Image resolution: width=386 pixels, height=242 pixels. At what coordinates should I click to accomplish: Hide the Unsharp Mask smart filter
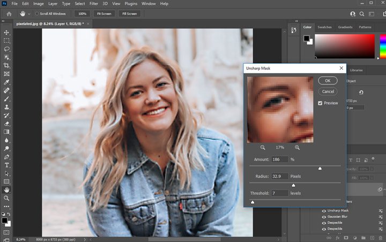[x=323, y=211]
